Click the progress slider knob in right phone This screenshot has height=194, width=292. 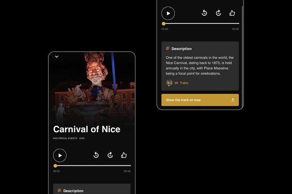[x=163, y=23]
